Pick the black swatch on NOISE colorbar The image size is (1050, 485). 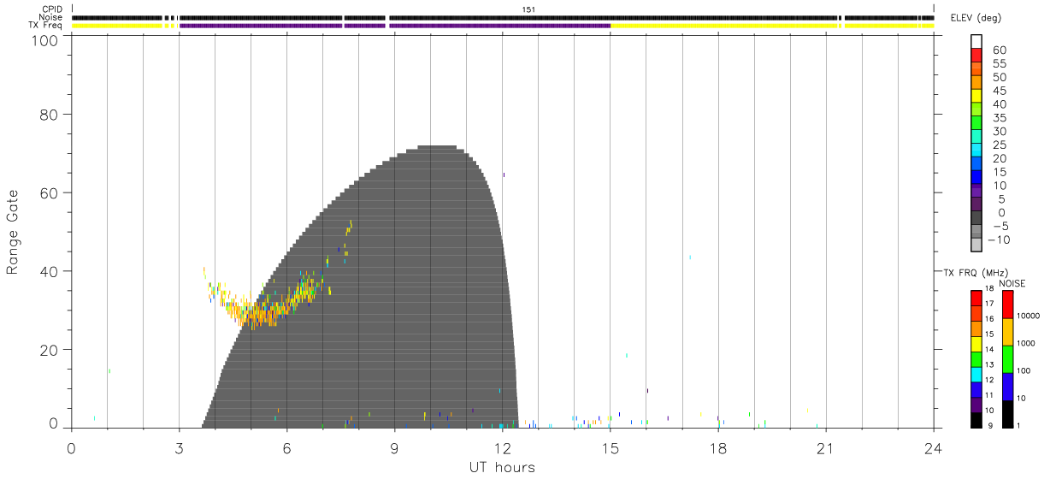[1007, 414]
